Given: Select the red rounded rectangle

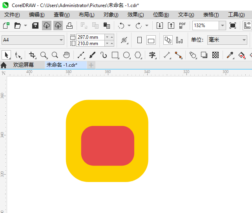Looking at the screenshot, I should [108, 146].
